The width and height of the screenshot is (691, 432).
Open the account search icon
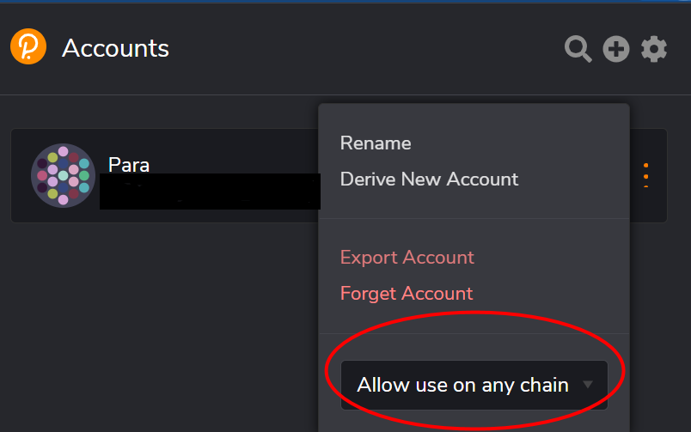tap(578, 49)
